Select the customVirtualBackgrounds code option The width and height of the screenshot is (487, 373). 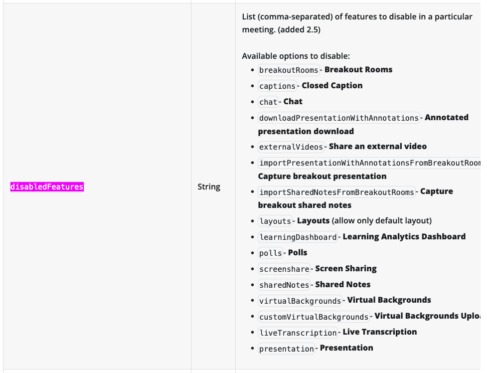coord(314,317)
